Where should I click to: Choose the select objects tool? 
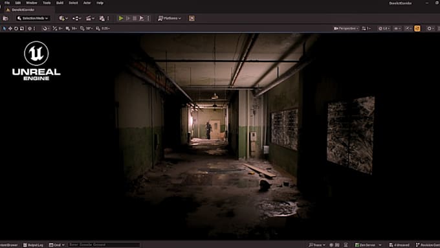[x=5, y=28]
